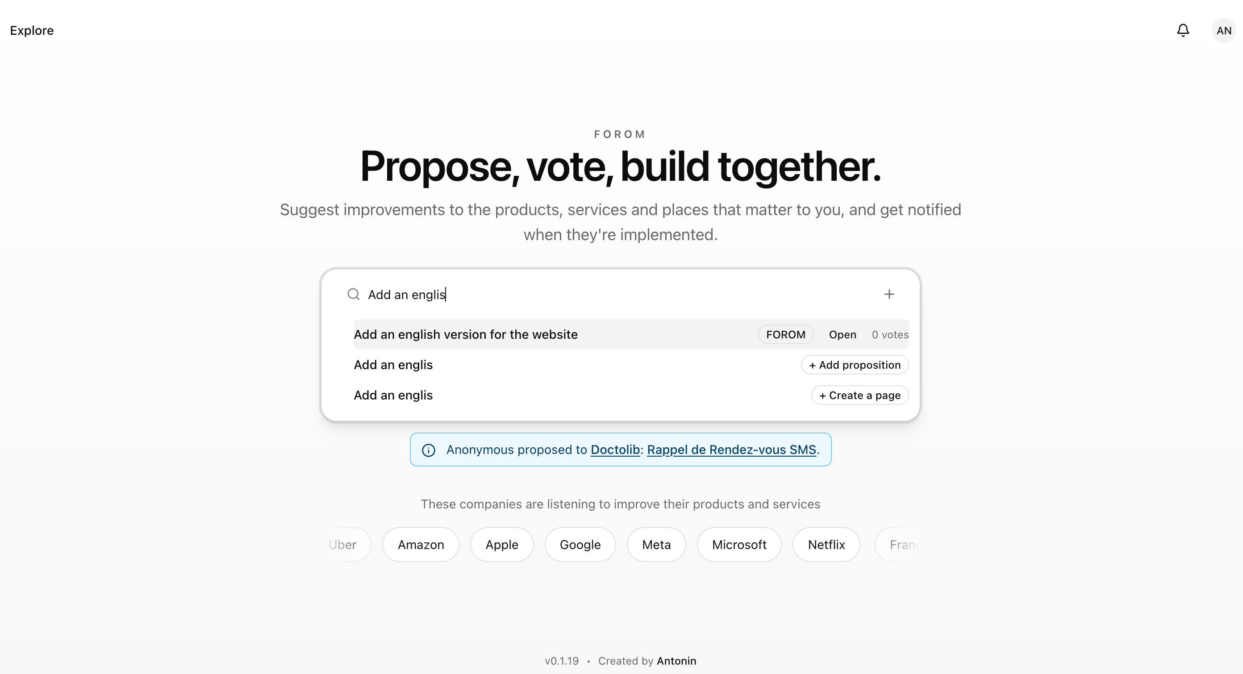This screenshot has height=674, width=1243.
Task: Select the Netflix company chip
Action: coord(826,544)
